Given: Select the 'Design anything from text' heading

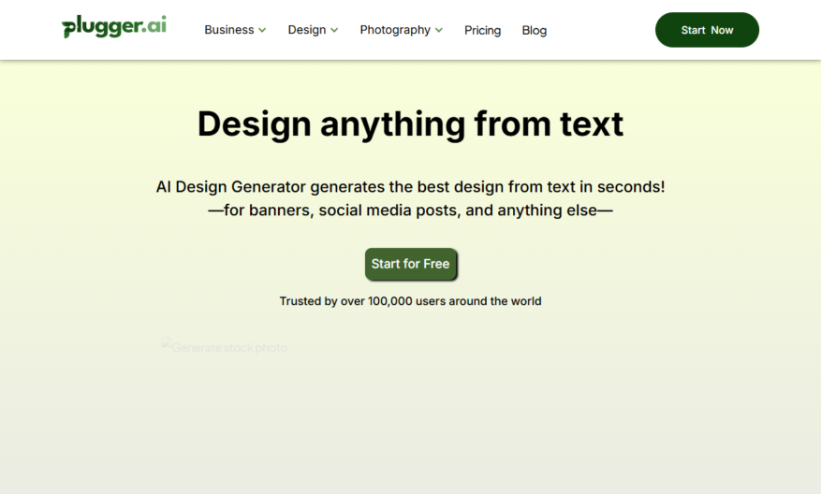Looking at the screenshot, I should (410, 124).
